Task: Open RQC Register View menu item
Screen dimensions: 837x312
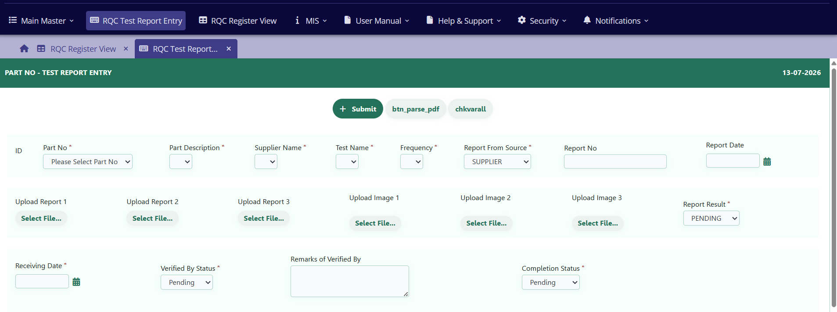Action: click(237, 21)
